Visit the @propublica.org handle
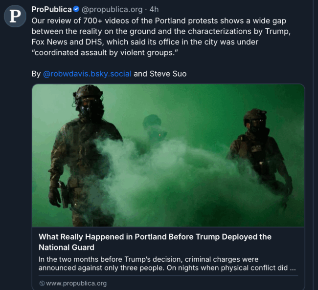Viewport: 318px width, 290px height. (x=112, y=9)
